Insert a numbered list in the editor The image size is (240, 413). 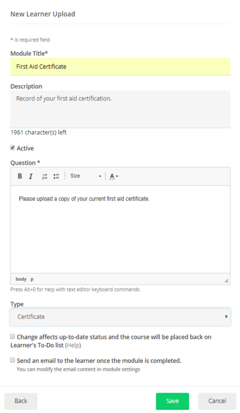[x=45, y=176]
